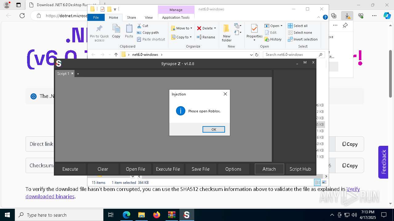Click Select none in Explorer ribbon

click(300, 33)
